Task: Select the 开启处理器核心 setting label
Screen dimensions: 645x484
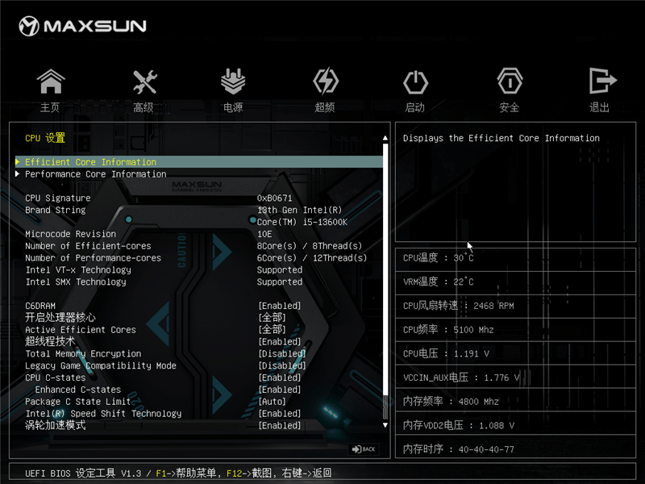Action: [x=60, y=318]
